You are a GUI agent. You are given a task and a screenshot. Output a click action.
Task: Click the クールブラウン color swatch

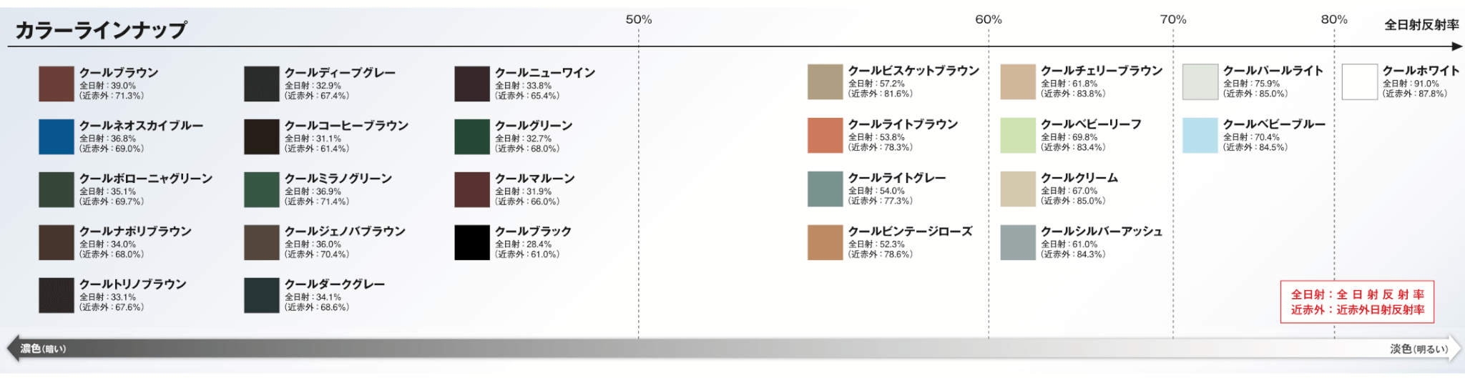pos(57,84)
